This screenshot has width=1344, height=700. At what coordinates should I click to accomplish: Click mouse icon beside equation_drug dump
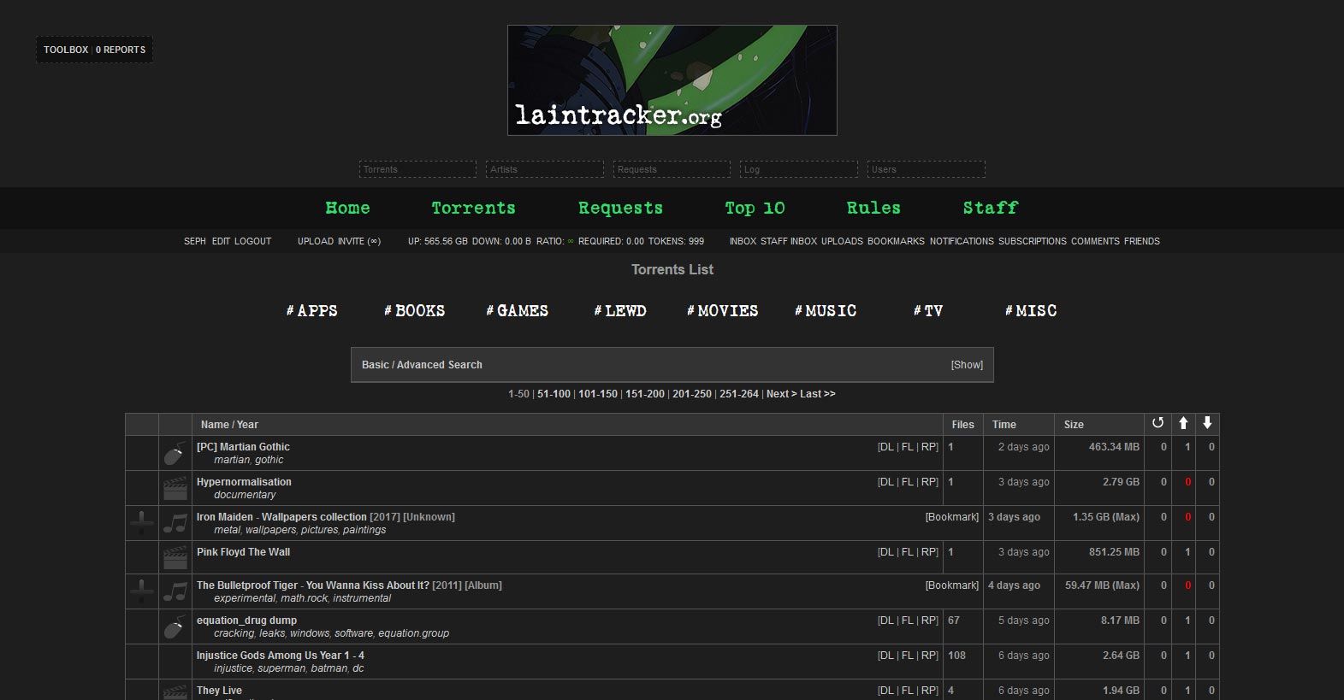(x=175, y=627)
